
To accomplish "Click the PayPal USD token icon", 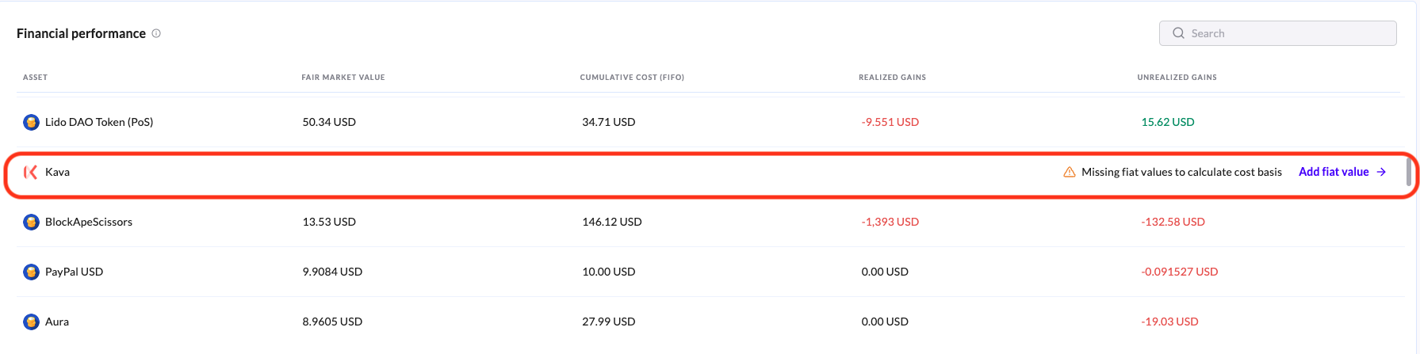I will point(31,272).
